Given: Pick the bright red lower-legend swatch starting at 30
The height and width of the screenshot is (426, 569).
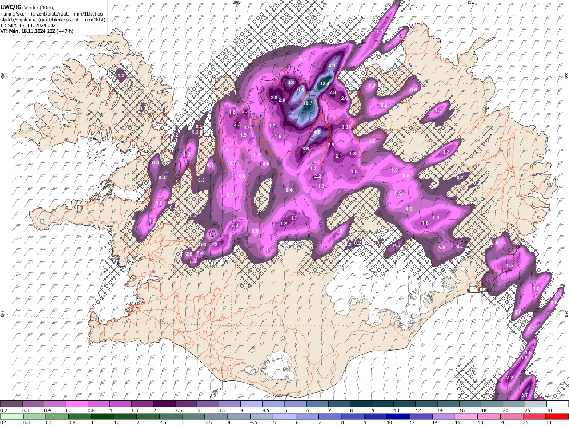Looking at the screenshot, I should tap(557, 416).
